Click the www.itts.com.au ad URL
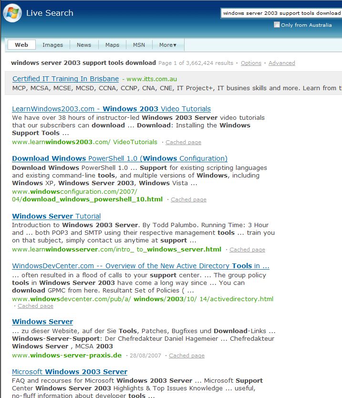Screen dimensions: 342x398 [152, 79]
